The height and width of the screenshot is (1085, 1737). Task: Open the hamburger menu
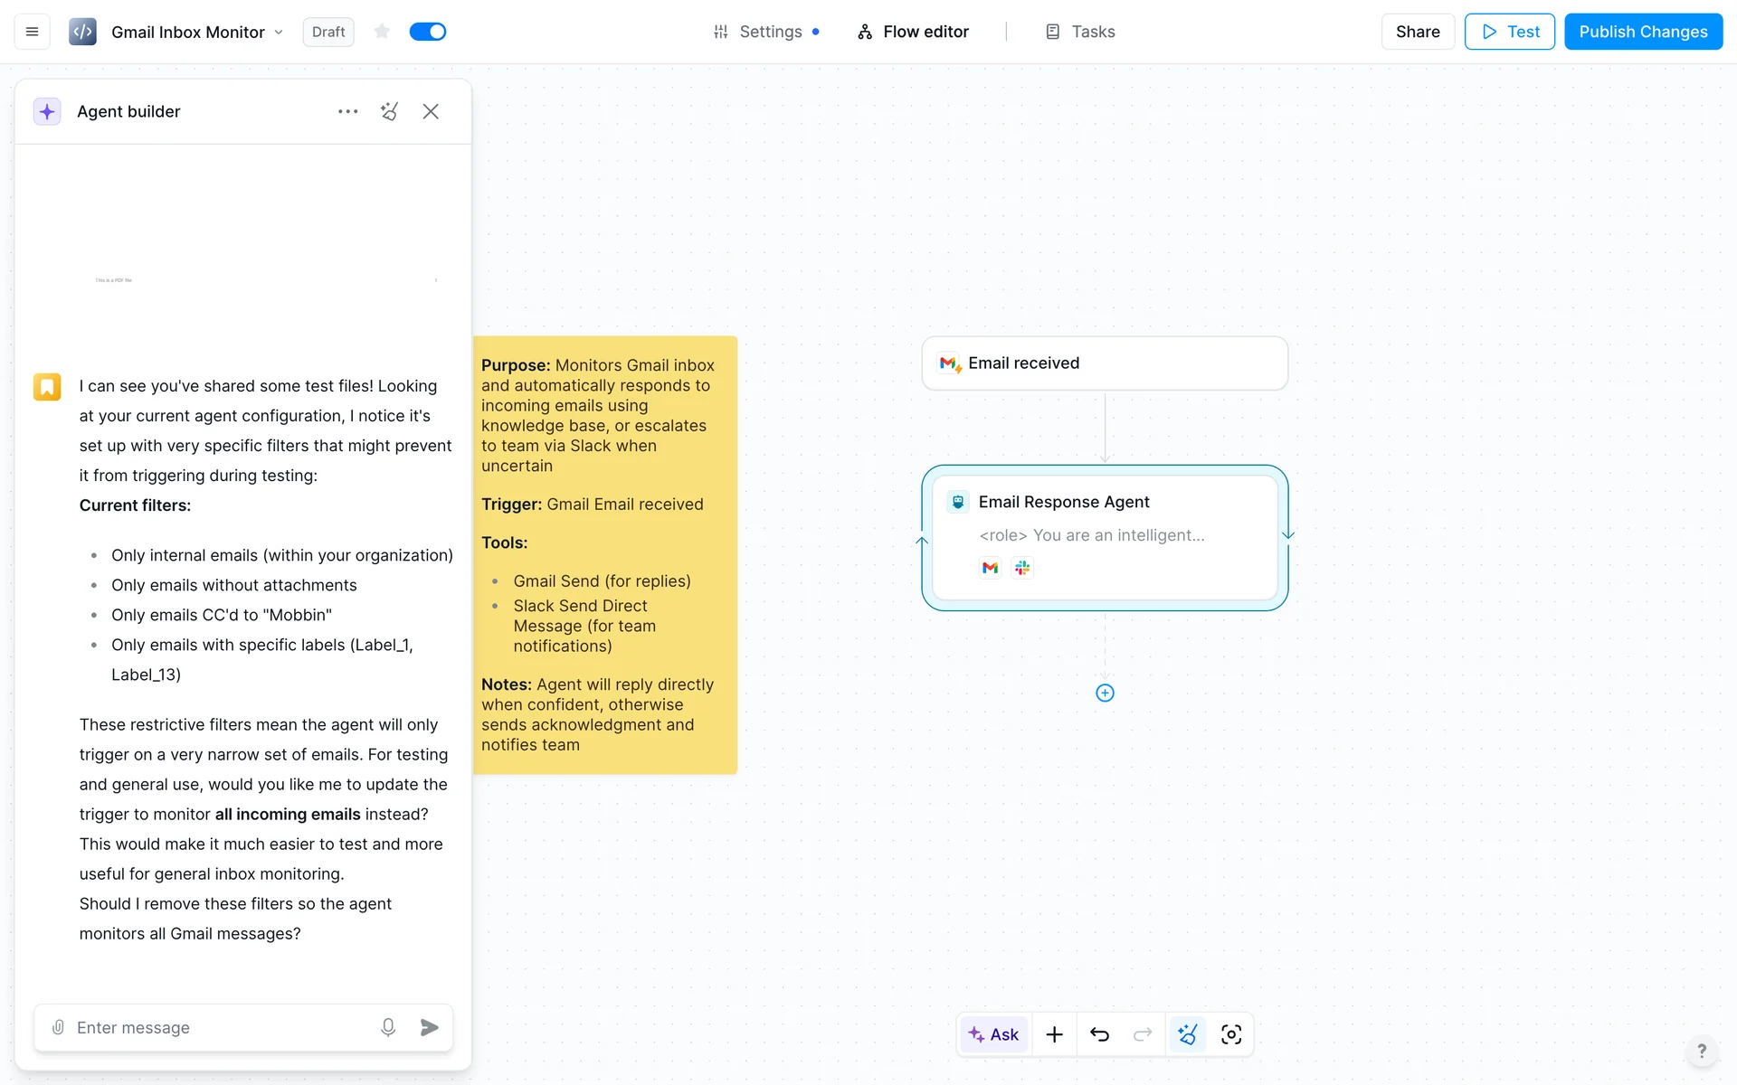coord(32,32)
